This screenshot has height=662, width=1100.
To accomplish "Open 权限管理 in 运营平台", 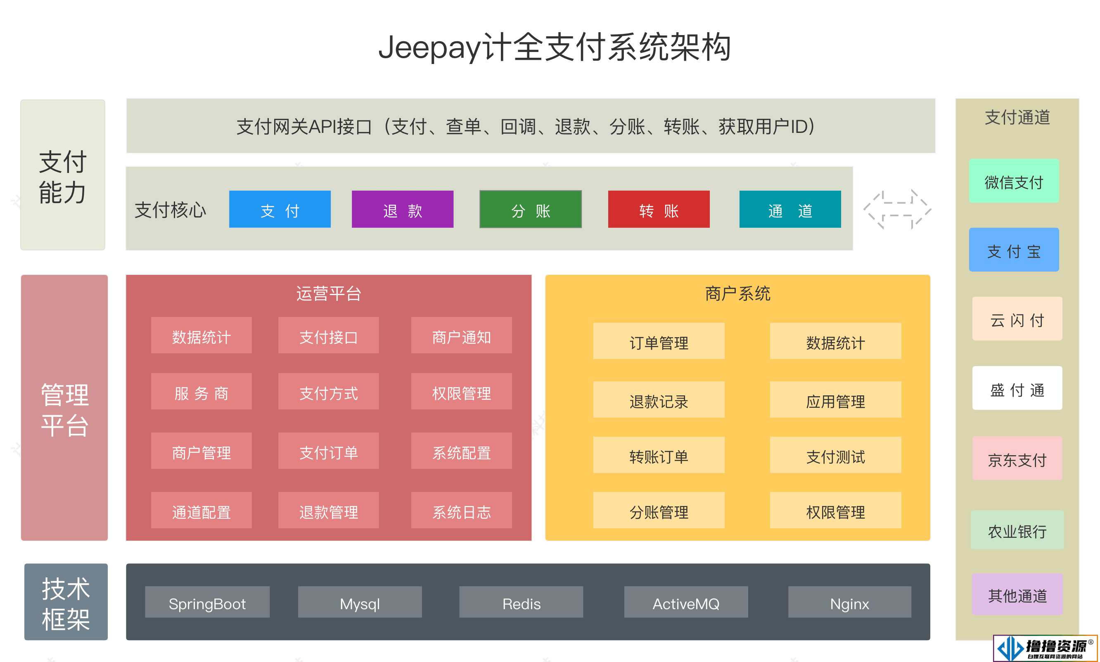I will [461, 391].
